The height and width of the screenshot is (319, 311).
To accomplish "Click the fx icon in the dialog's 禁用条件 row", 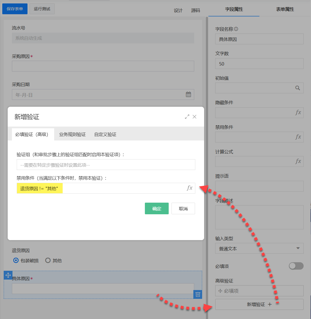I will tap(189, 188).
